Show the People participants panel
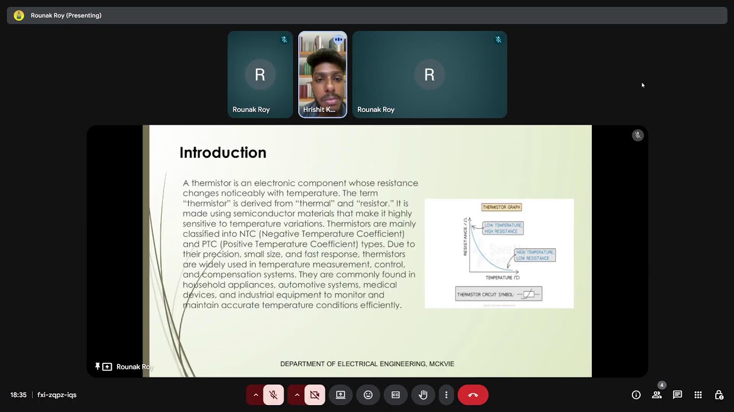734x412 pixels. [x=657, y=395]
